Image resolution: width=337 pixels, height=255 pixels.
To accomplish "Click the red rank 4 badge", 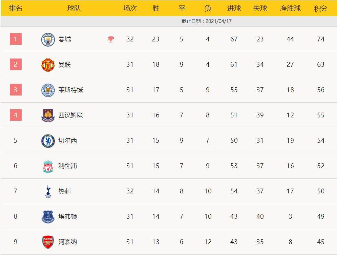I will pos(15,115).
